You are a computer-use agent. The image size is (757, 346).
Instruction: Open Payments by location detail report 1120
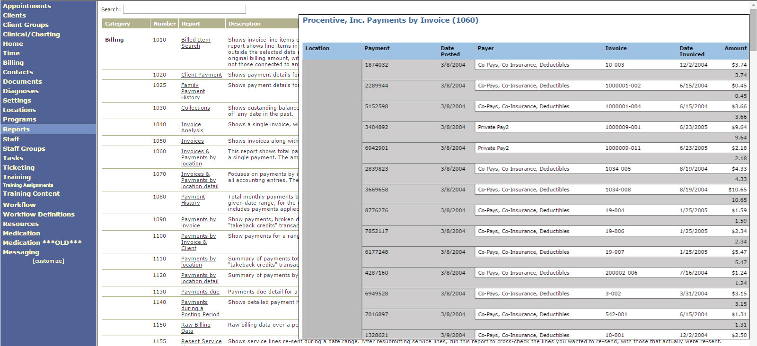point(200,278)
